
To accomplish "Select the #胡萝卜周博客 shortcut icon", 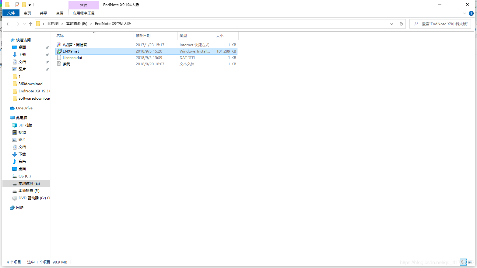I will point(59,45).
